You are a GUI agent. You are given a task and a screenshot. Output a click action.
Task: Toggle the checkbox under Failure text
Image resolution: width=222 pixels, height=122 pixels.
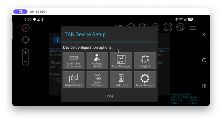tap(53, 80)
